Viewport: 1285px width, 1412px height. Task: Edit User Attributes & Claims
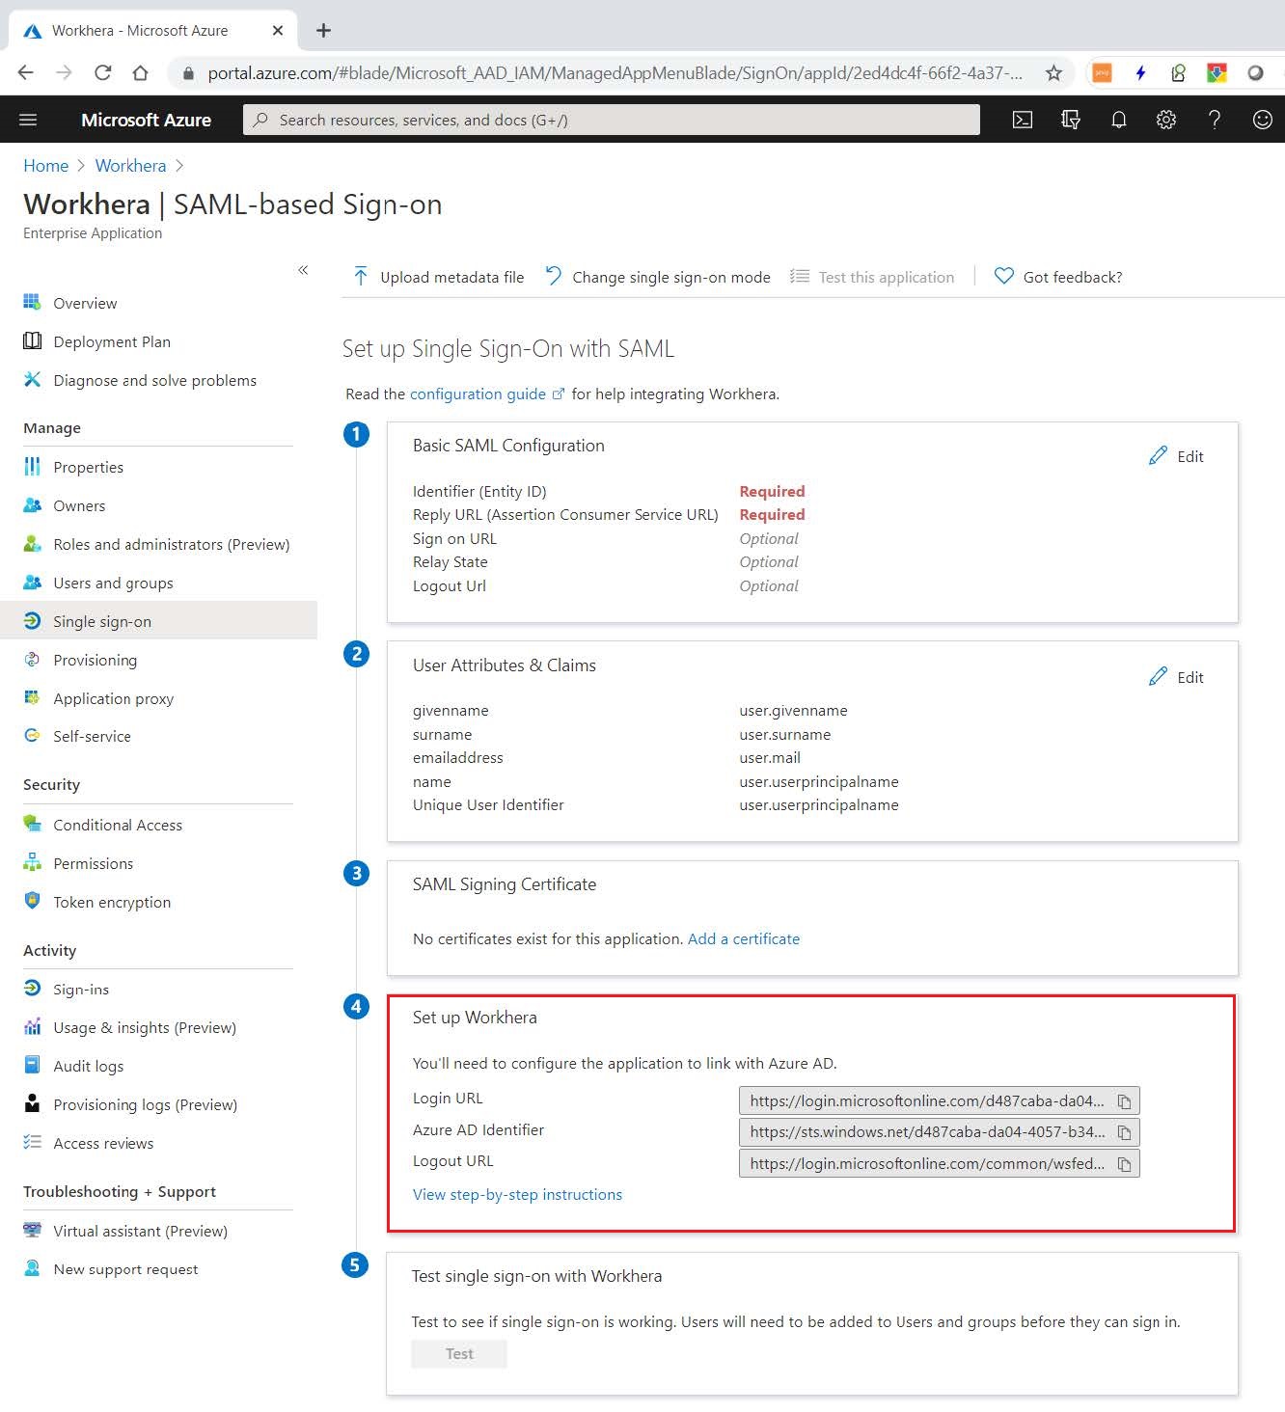pyautogui.click(x=1176, y=677)
